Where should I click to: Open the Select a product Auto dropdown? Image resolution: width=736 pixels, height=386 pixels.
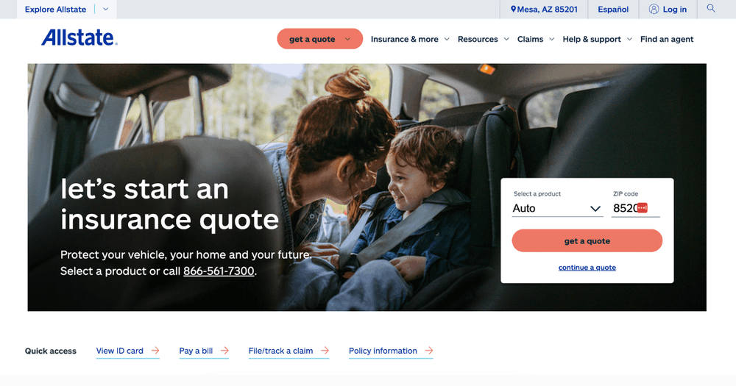(x=557, y=208)
